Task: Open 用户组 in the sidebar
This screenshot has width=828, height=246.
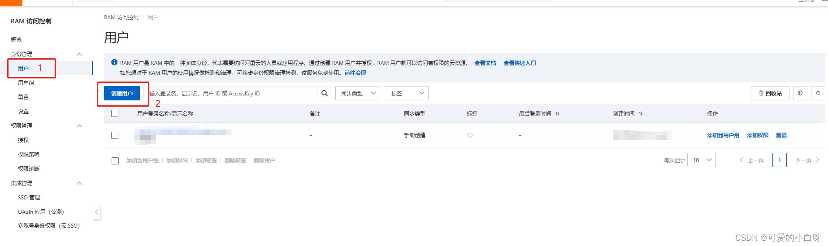Action: (x=26, y=82)
